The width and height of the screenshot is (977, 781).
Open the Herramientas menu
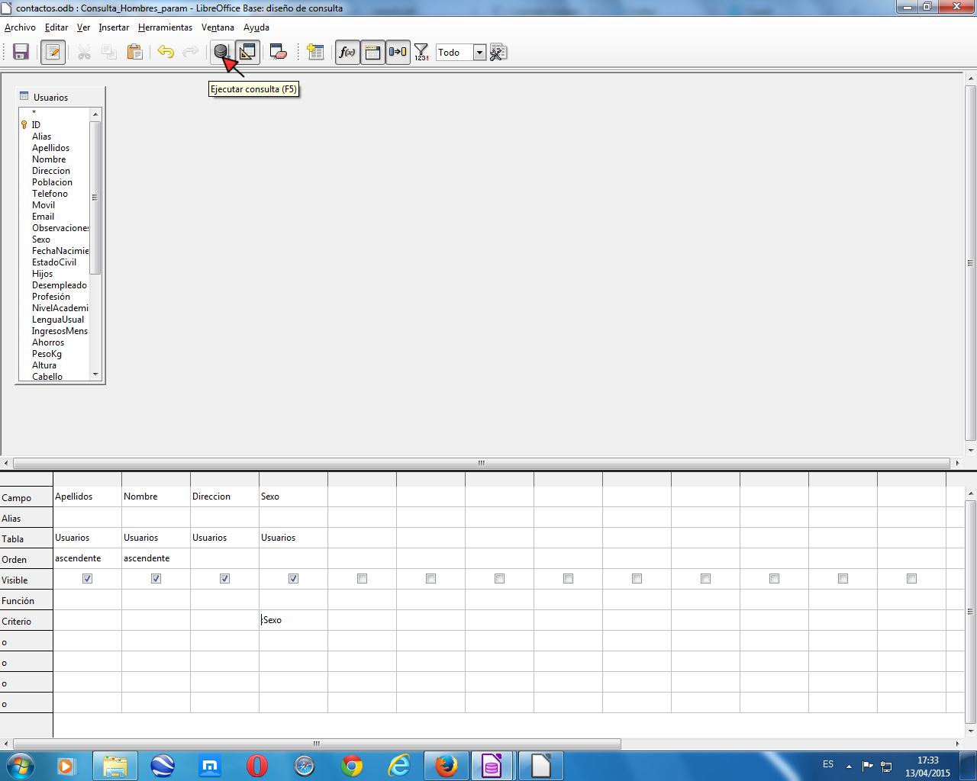165,27
